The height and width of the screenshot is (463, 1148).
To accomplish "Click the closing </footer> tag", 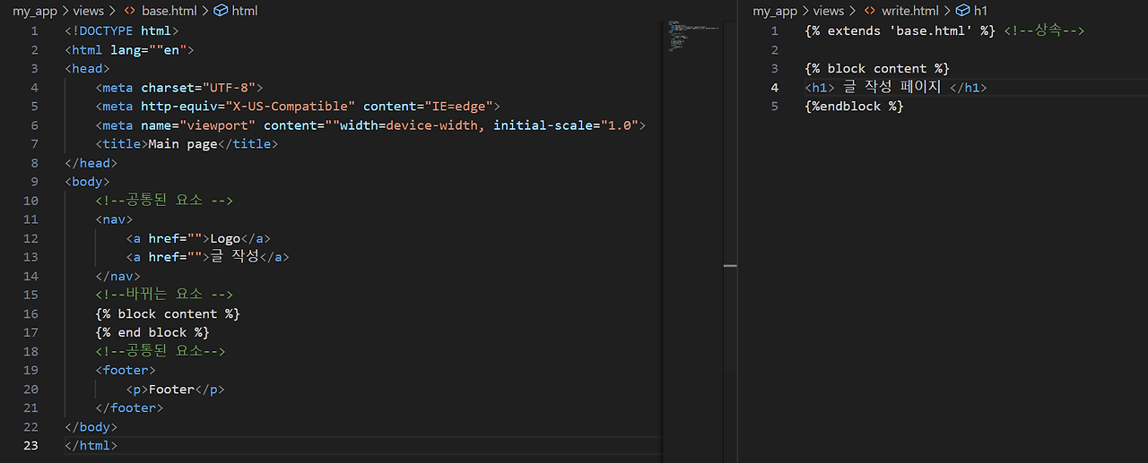I will 129,407.
